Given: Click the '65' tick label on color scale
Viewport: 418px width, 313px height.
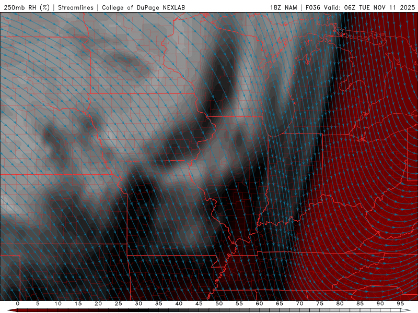Looking at the screenshot, I should [280, 304].
